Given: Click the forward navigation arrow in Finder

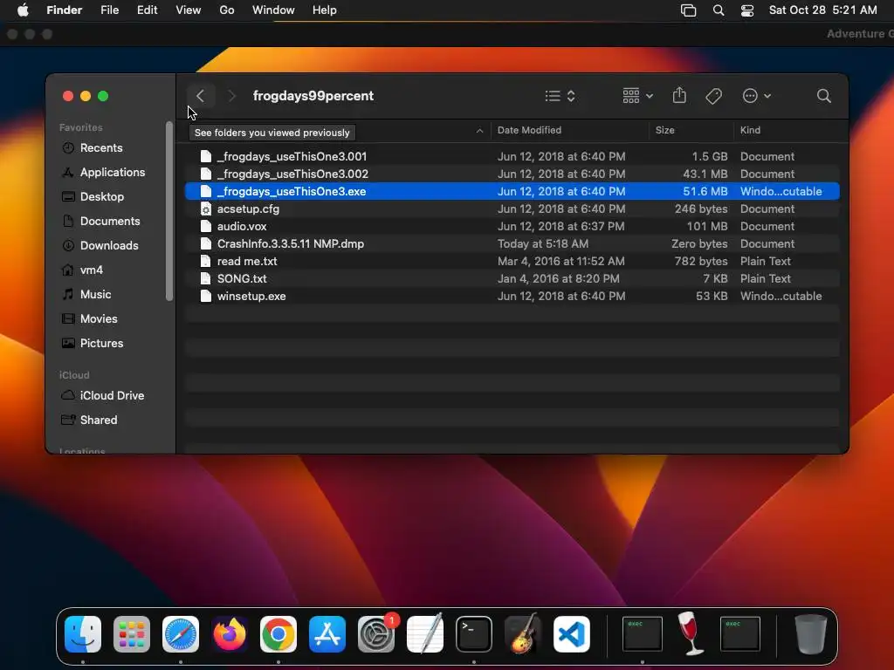Looking at the screenshot, I should tap(231, 96).
